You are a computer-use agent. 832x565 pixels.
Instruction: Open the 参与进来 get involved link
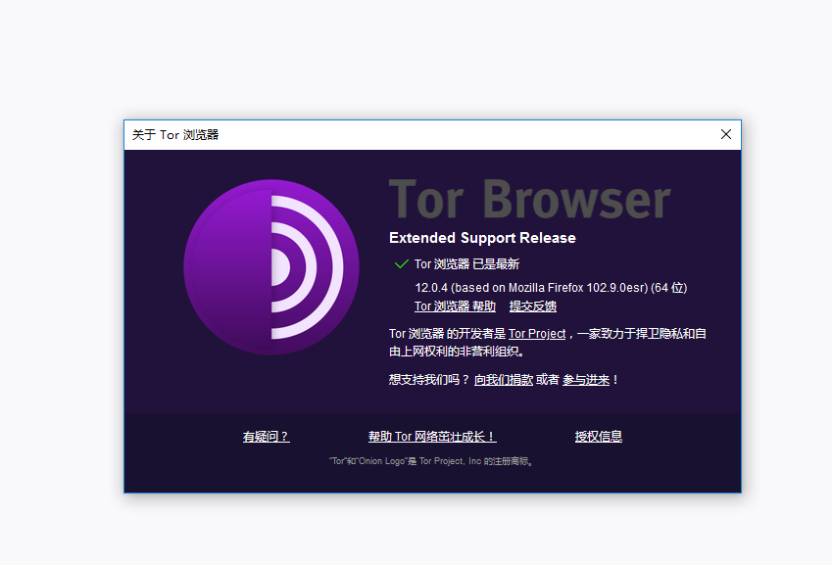[586, 380]
